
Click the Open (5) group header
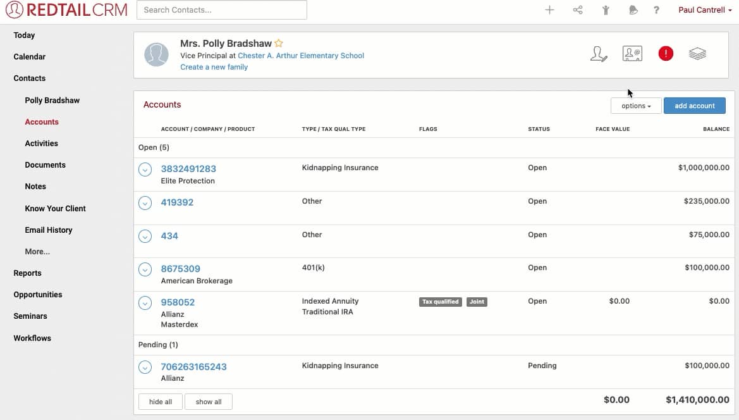(154, 147)
